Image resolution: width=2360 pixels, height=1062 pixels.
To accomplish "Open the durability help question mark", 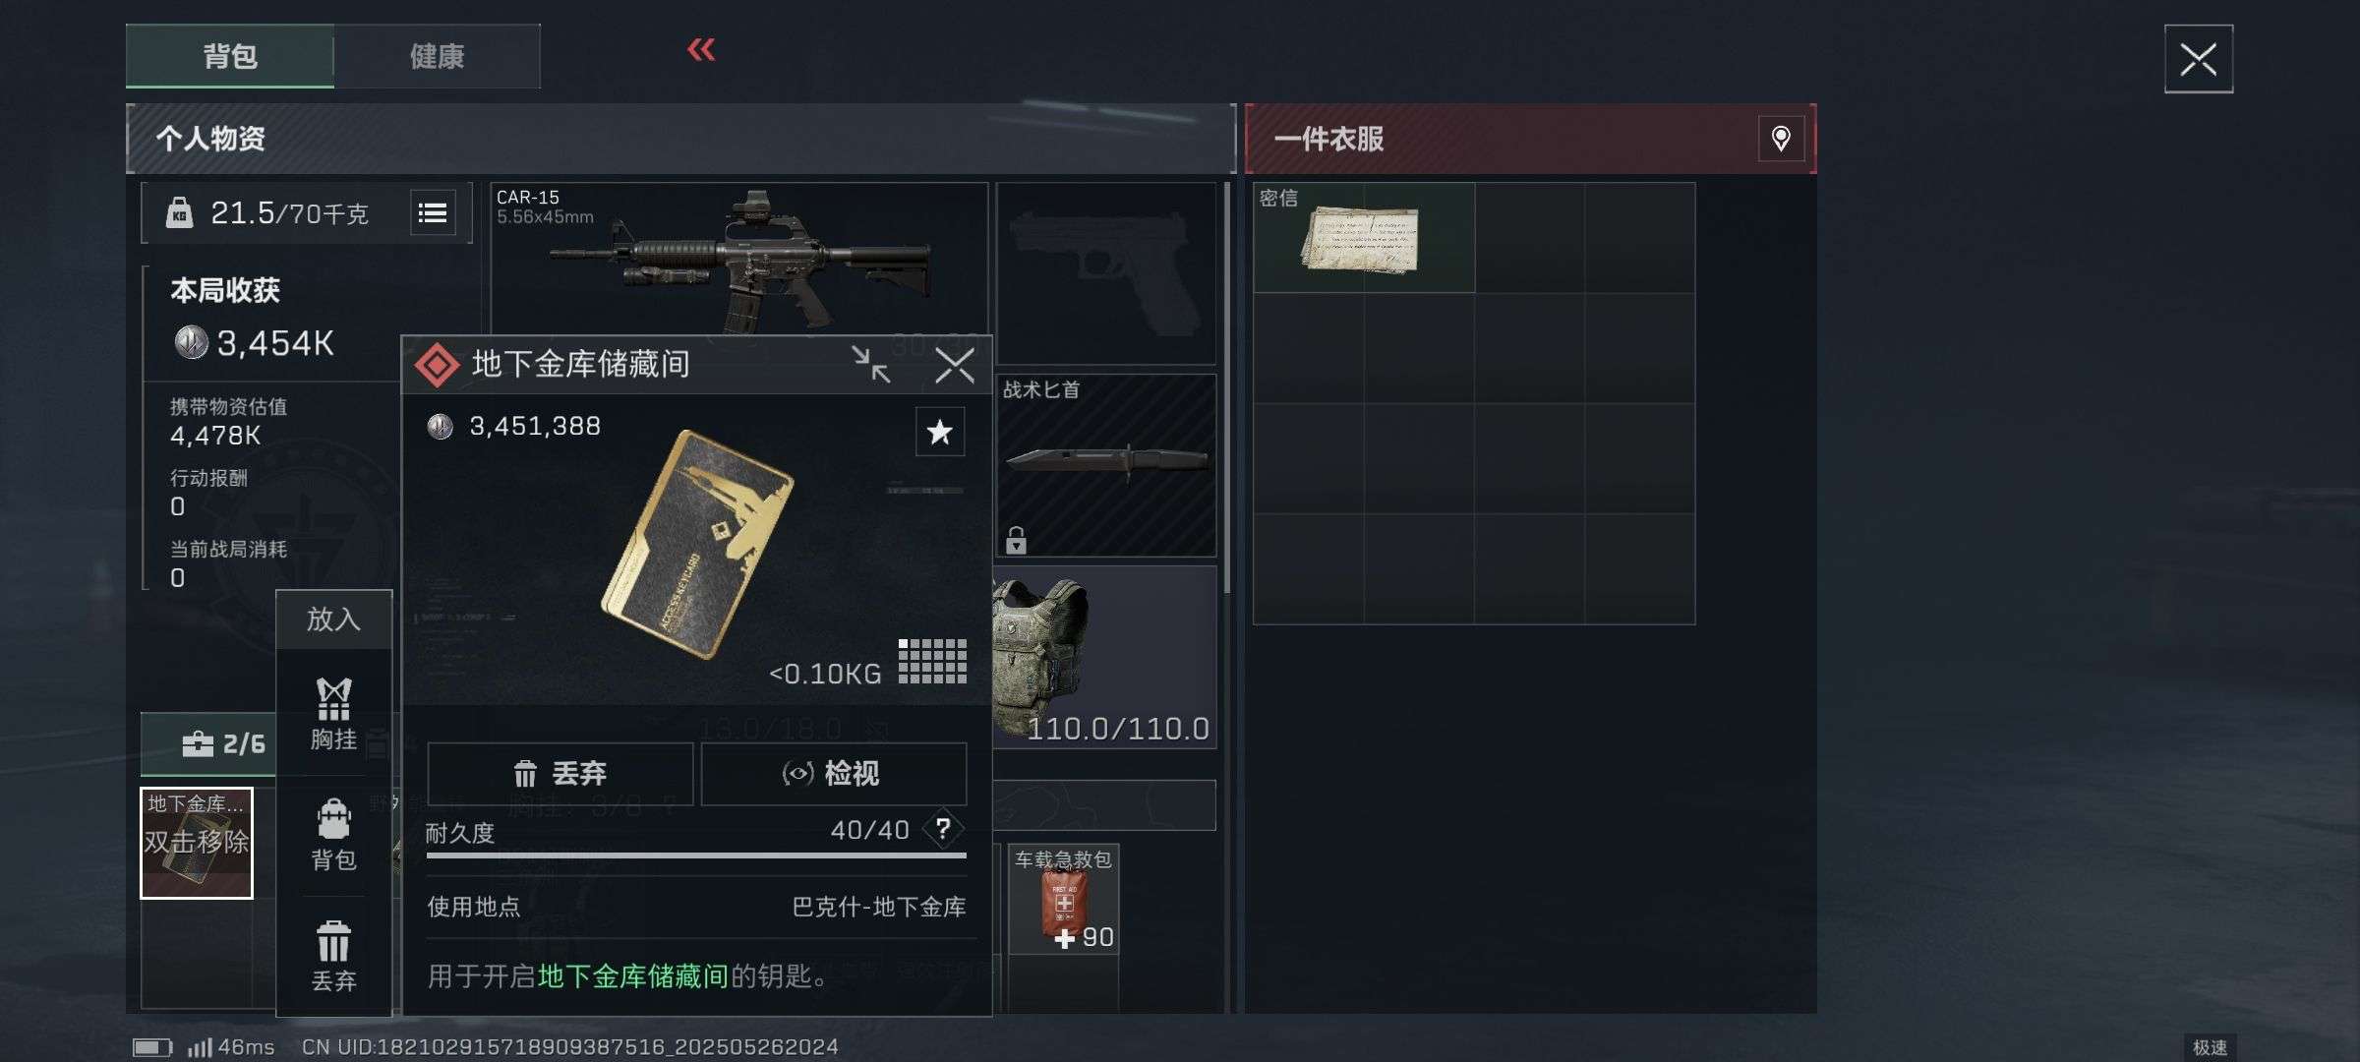I will pyautogui.click(x=943, y=829).
